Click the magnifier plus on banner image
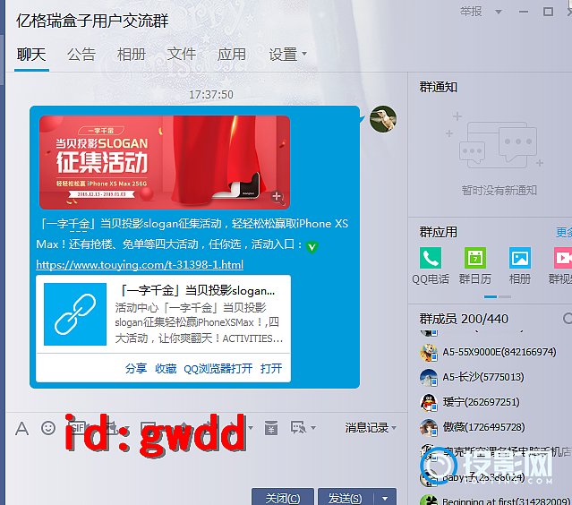Viewport: 572px width, 505px height. tap(277, 197)
